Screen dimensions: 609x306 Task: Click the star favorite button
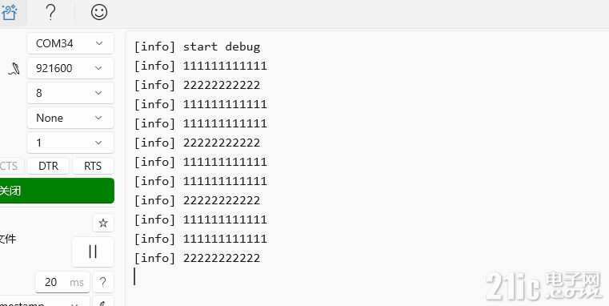103,223
